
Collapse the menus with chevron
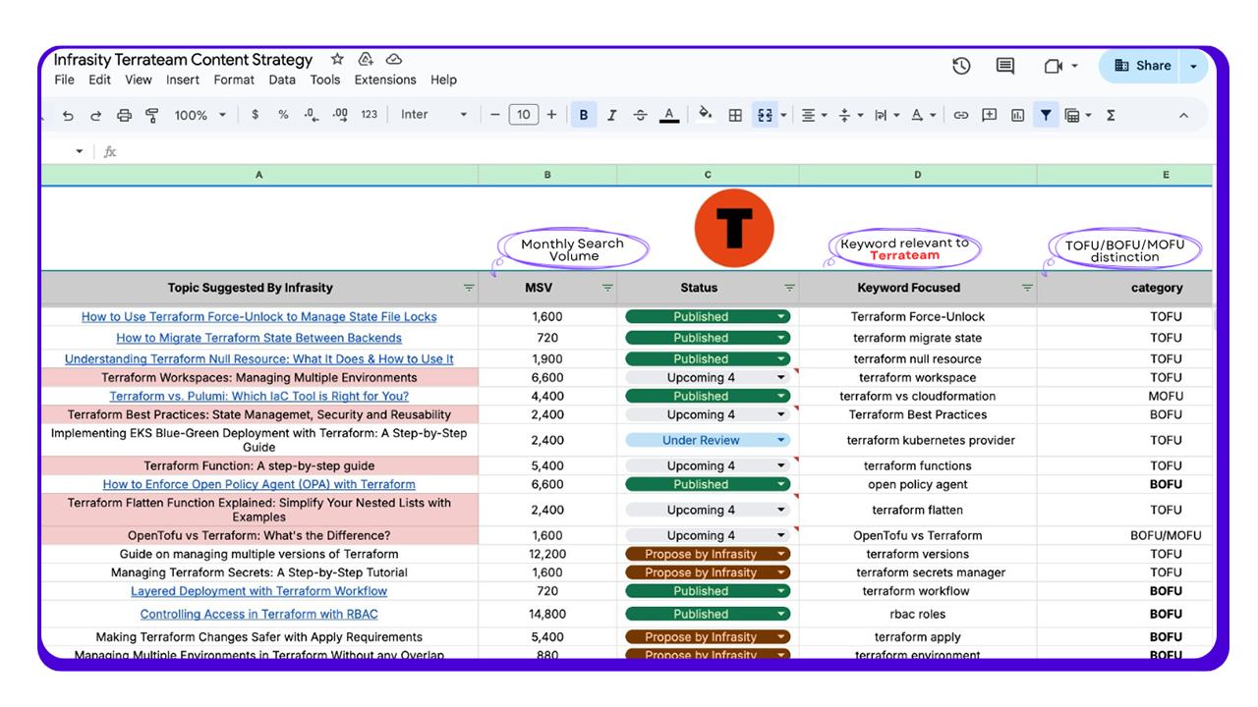pyautogui.click(x=1183, y=115)
